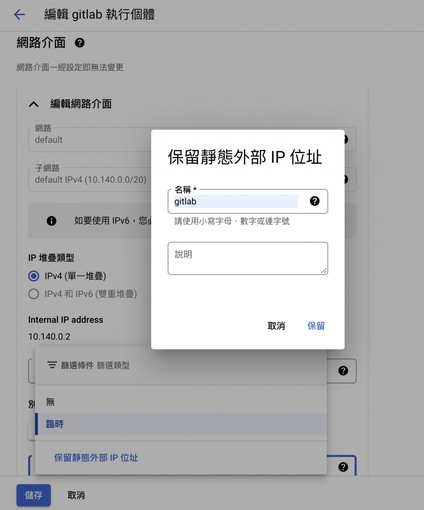This screenshot has width=424, height=510.
Task: Click the 儲存 button at bottom
Action: coord(34,495)
